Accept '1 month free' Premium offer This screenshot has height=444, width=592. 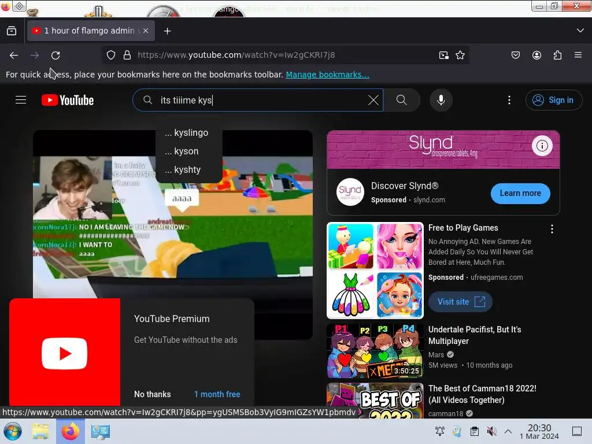(217, 394)
